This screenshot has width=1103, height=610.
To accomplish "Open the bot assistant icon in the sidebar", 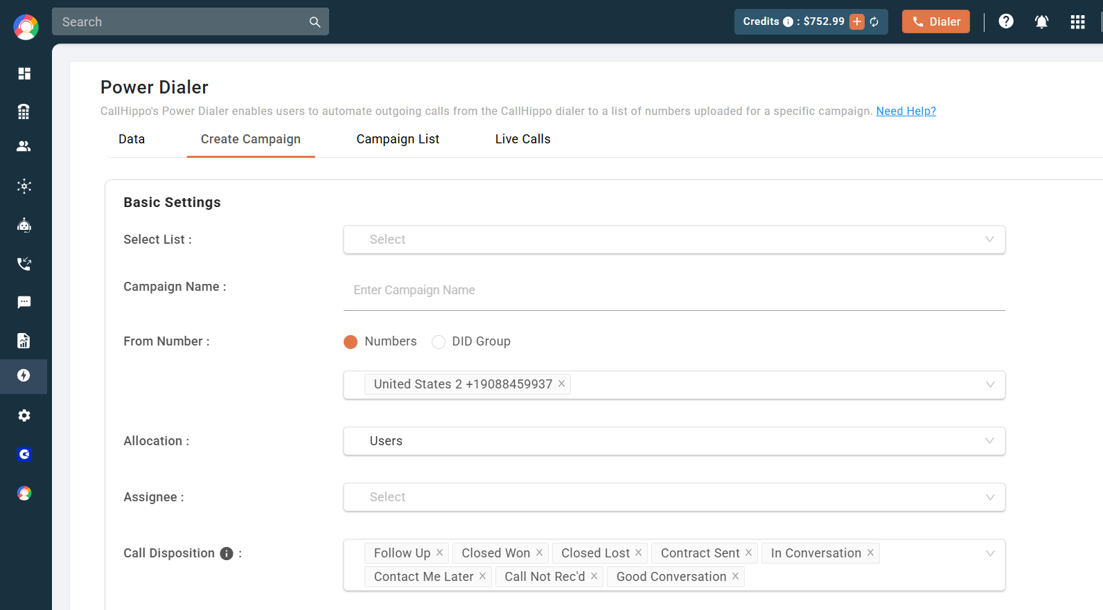I will (x=24, y=225).
